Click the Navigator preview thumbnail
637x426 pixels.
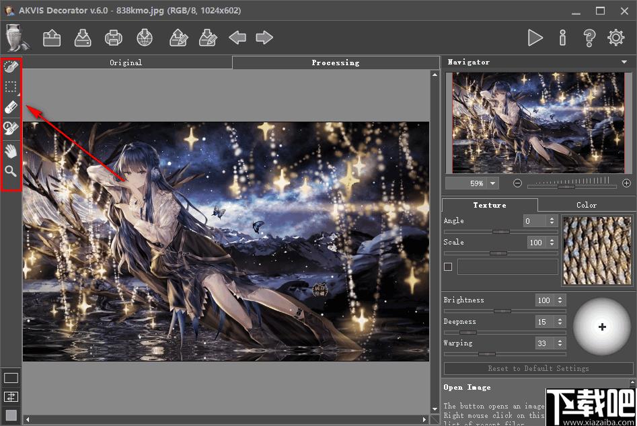[x=538, y=123]
